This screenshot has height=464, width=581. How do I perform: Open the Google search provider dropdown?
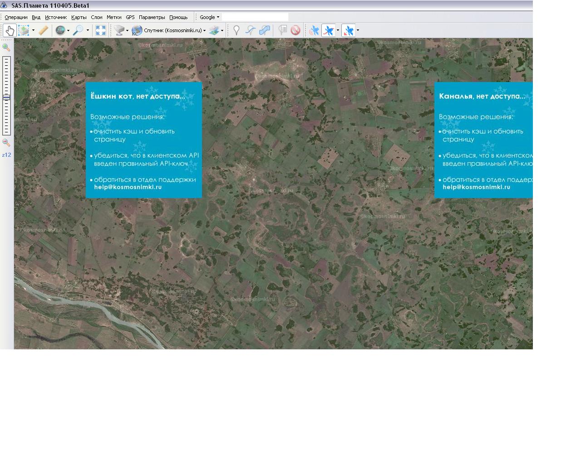209,17
